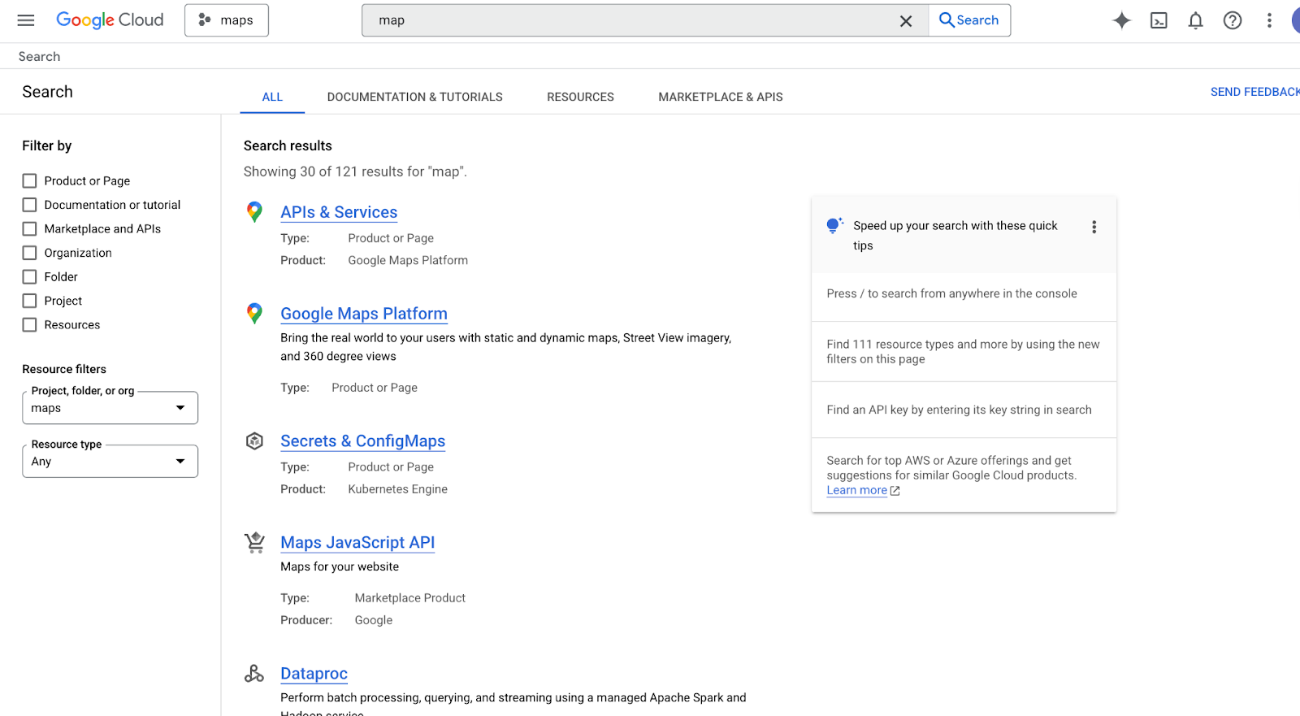The image size is (1300, 716).
Task: Check the Folder filter
Action: (30, 276)
